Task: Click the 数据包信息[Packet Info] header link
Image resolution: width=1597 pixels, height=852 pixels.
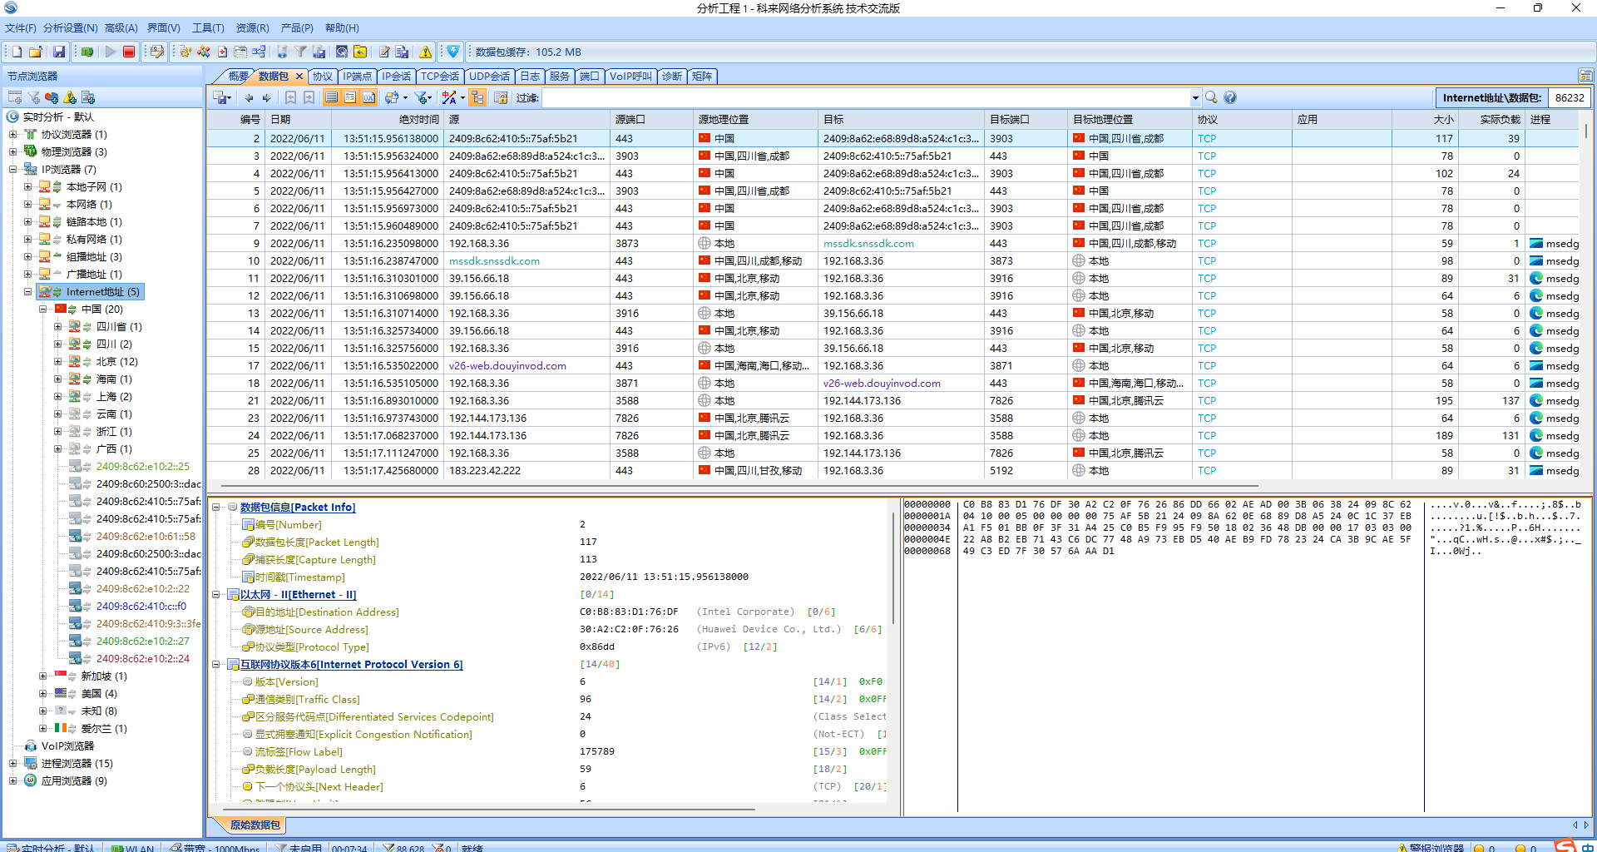Action: point(298,508)
